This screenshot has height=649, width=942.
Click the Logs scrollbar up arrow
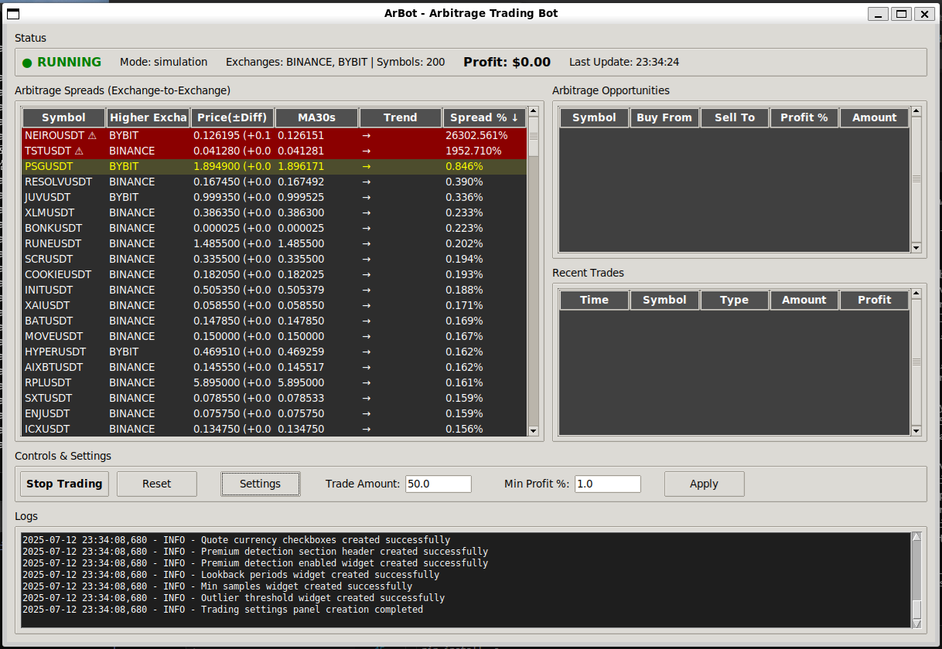[x=917, y=536]
